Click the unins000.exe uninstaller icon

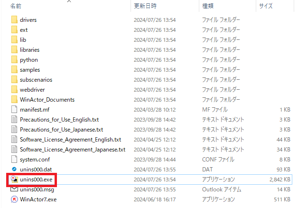[14, 180]
